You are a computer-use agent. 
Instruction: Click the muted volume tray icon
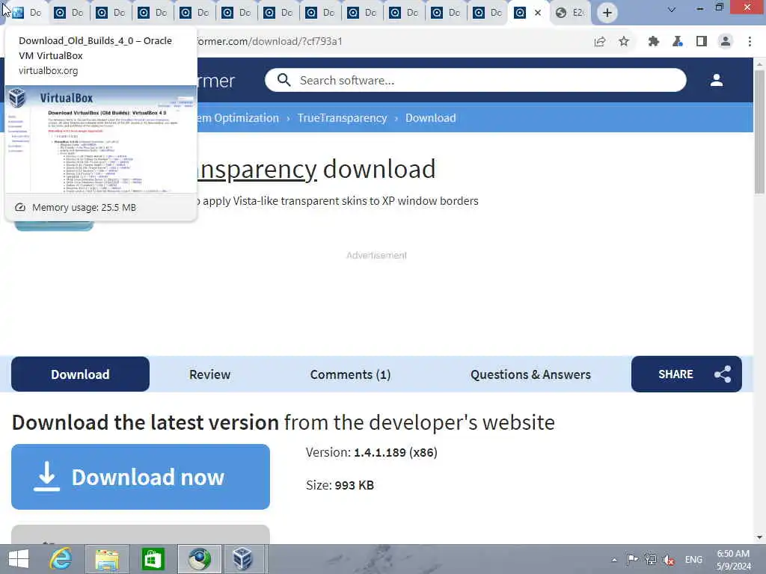click(x=669, y=560)
